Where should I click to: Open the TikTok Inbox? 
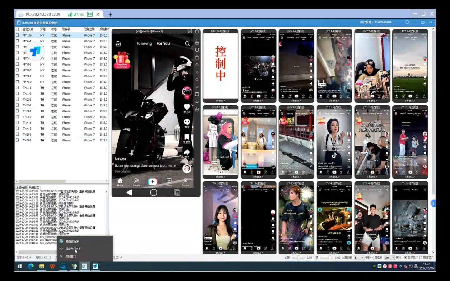[x=169, y=182]
